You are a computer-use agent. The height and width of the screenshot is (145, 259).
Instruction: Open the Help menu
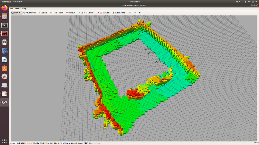[x=24, y=8]
